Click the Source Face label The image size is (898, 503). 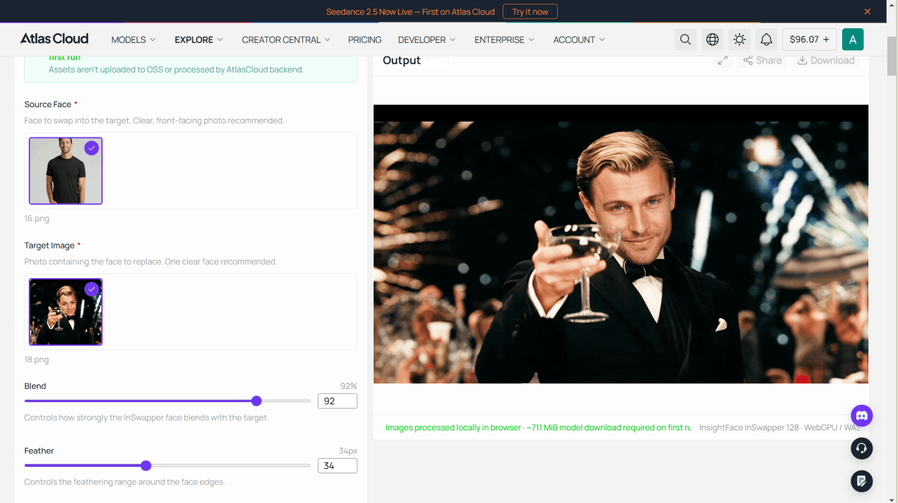pyautogui.click(x=47, y=104)
